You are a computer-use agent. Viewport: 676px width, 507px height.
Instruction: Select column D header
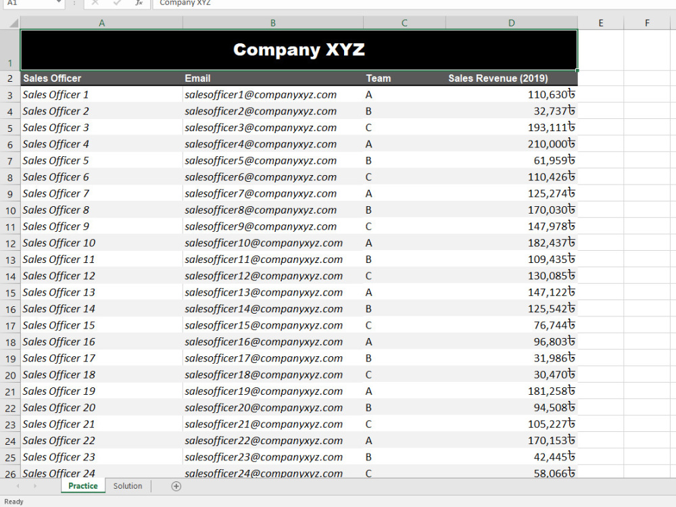pos(511,23)
